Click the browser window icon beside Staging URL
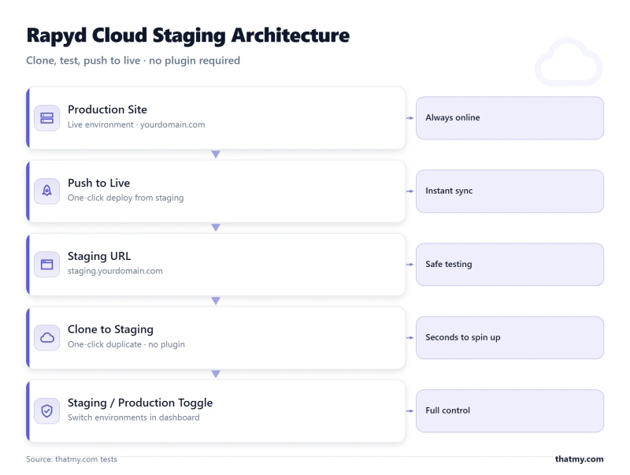This screenshot has height=475, width=630. point(47,265)
